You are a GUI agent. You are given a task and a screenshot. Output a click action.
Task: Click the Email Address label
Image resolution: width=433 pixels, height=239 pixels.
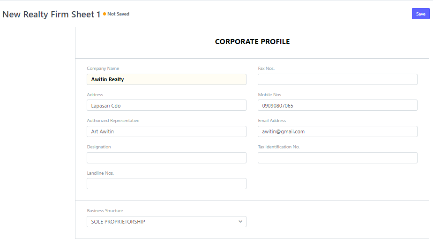pyautogui.click(x=272, y=121)
